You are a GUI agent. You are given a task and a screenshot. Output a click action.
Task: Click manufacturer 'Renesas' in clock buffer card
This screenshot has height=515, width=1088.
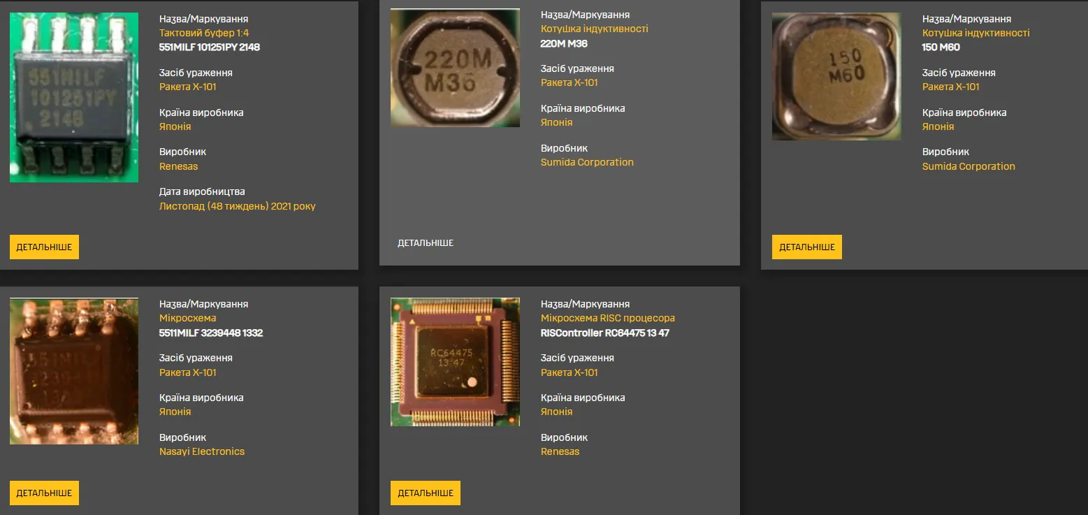[179, 166]
